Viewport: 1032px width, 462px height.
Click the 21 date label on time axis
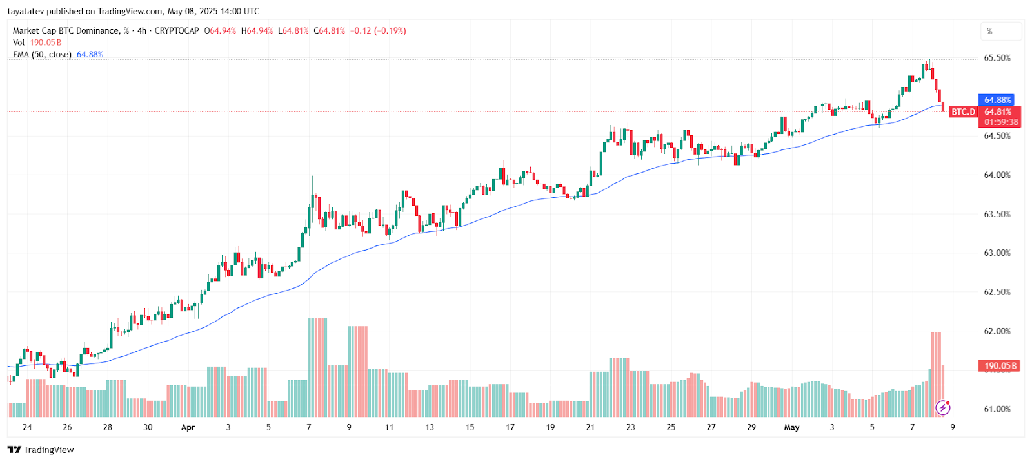pos(590,427)
